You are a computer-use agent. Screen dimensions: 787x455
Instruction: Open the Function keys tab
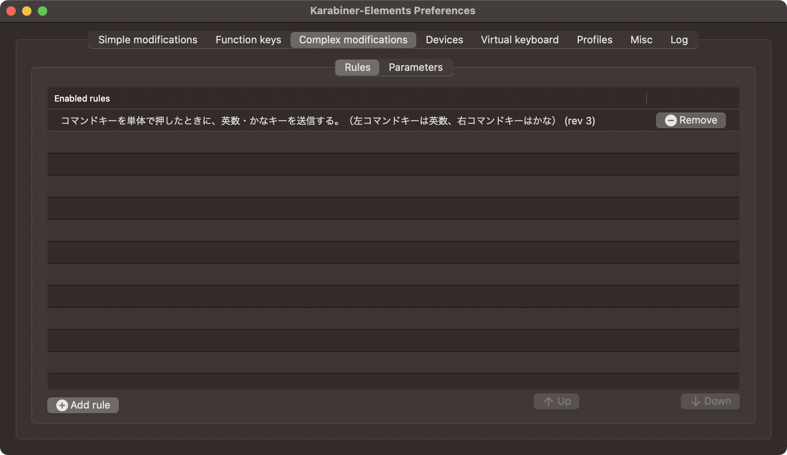(248, 39)
